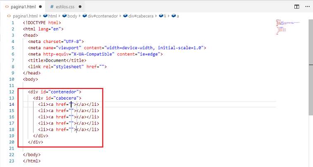Screen dimensions: 313x167
Task: Click the hash icon on estilos.css tab
Action: pos(52,7)
